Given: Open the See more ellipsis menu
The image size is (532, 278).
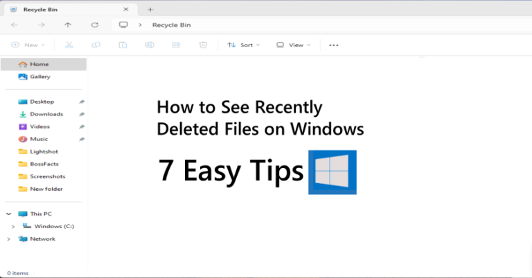Looking at the screenshot, I should tap(334, 45).
